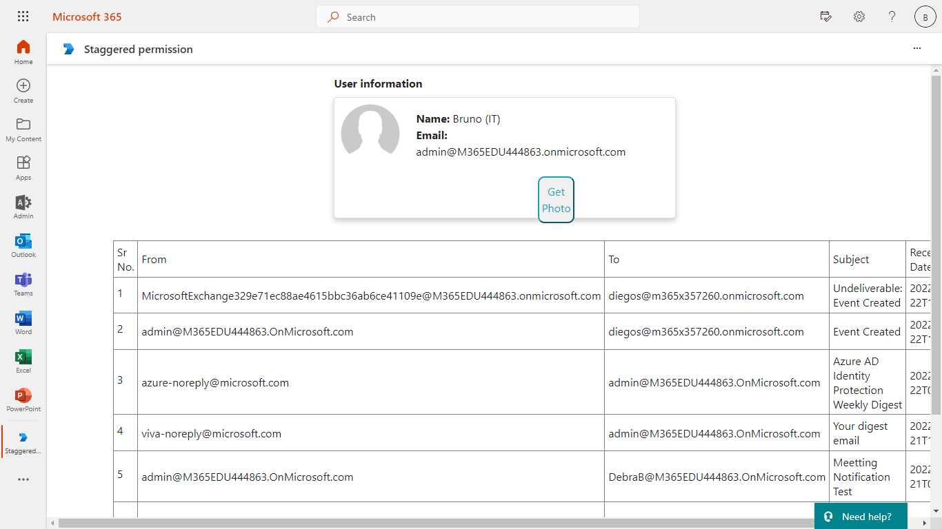Click the scroll-left arrow of horizontal scrollbar
This screenshot has width=942, height=529.
(52, 523)
